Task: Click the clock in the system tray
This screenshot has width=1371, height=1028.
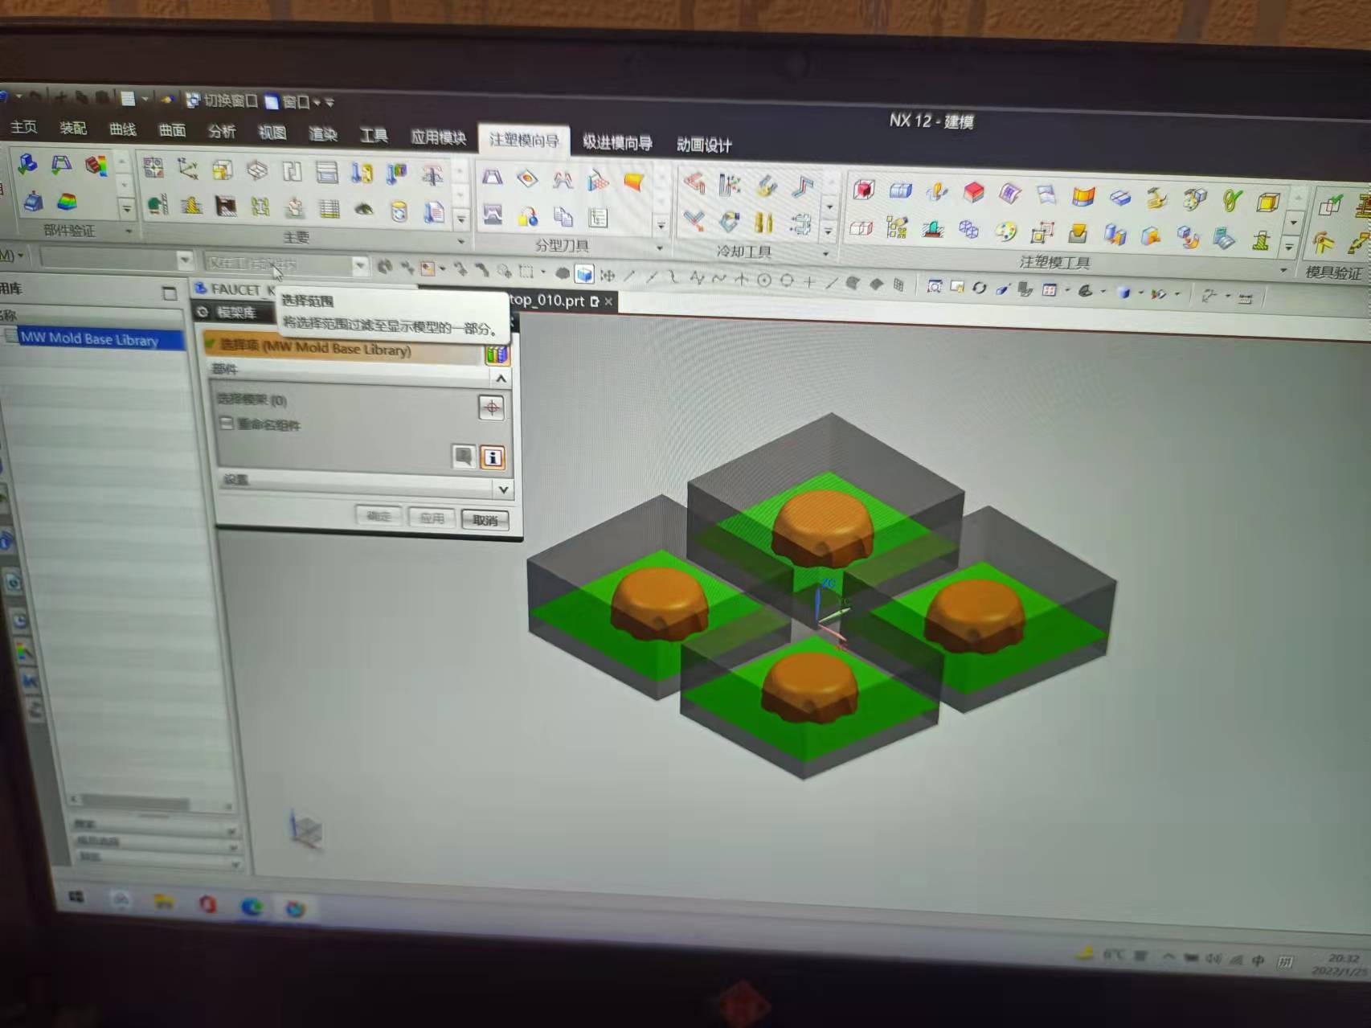Action: coord(1341,964)
